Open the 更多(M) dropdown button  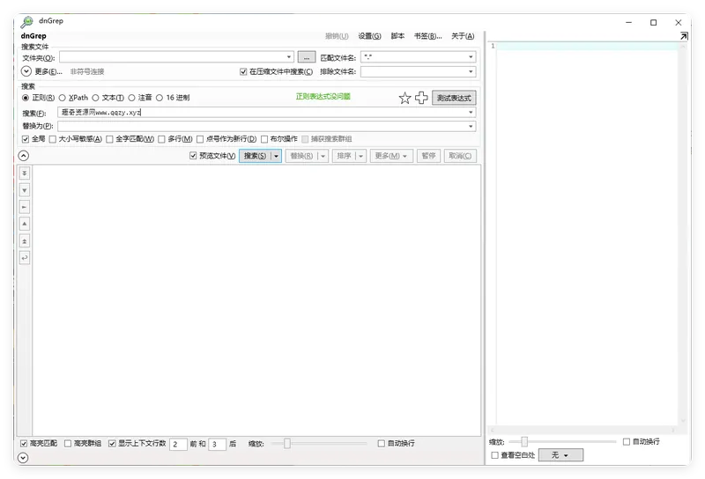[x=391, y=156]
